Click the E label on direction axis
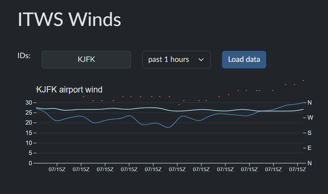This screenshot has width=328, height=194. pyautogui.click(x=309, y=148)
